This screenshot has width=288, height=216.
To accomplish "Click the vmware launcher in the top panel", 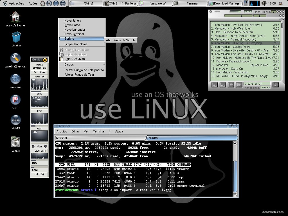I will click(x=56, y=3).
